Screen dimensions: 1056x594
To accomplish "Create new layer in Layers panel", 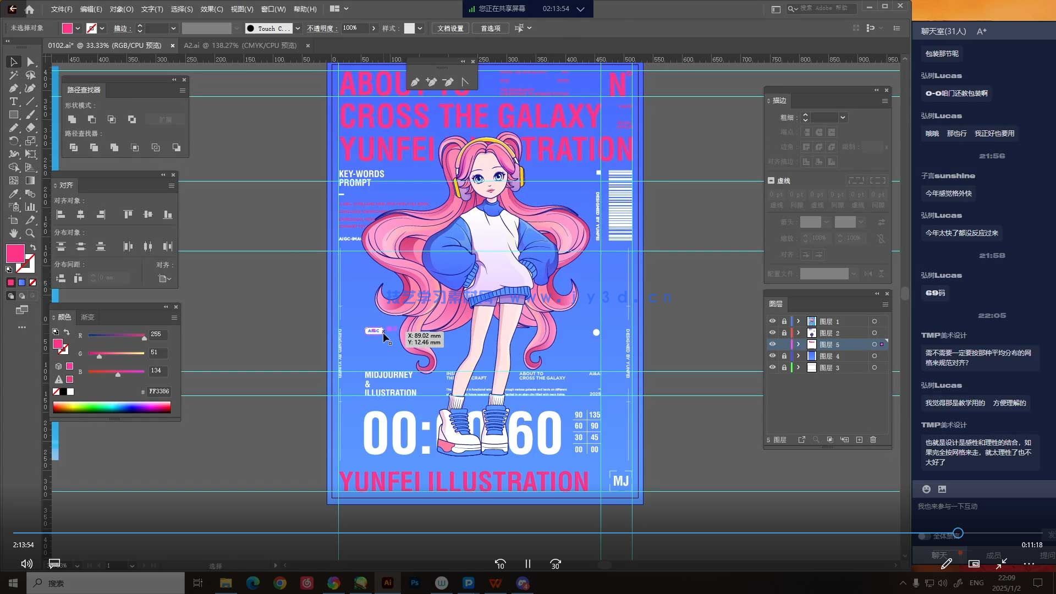I will [x=859, y=440].
